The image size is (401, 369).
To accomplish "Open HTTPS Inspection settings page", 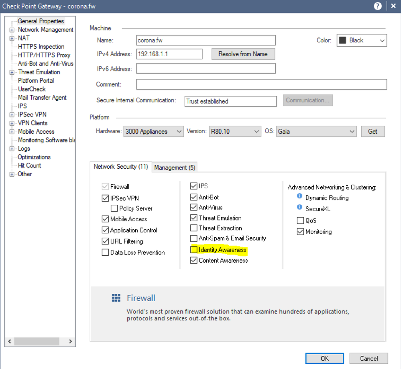I will (41, 47).
